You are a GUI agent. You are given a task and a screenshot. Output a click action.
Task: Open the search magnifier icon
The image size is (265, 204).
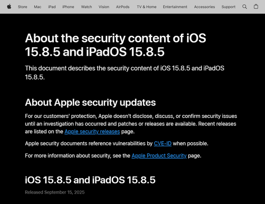[x=245, y=7]
